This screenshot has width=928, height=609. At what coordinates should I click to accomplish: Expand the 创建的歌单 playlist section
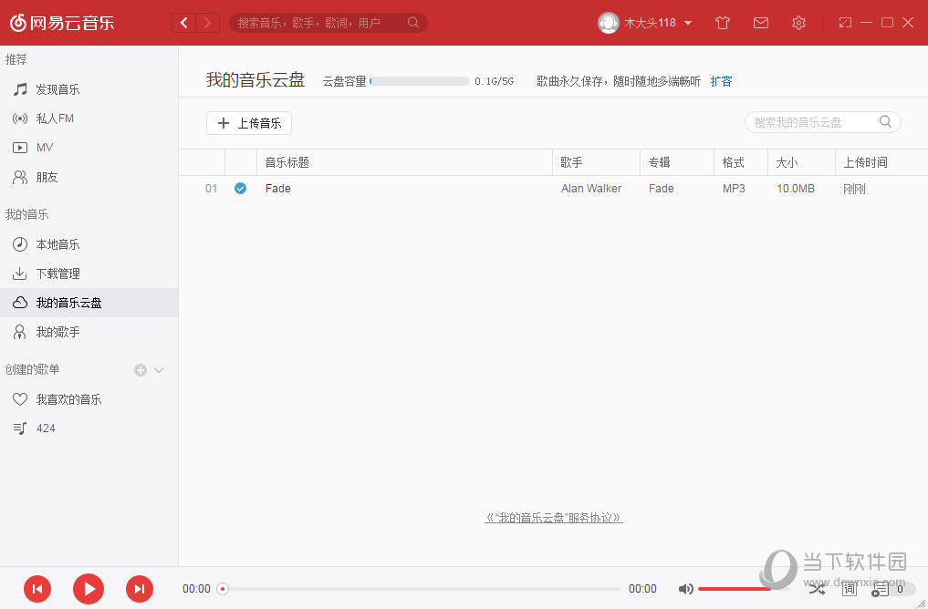click(x=159, y=369)
